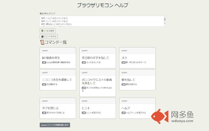Screen dimensions: 209x131
Task: Click system header of メラ card
Action: coord(137,51)
